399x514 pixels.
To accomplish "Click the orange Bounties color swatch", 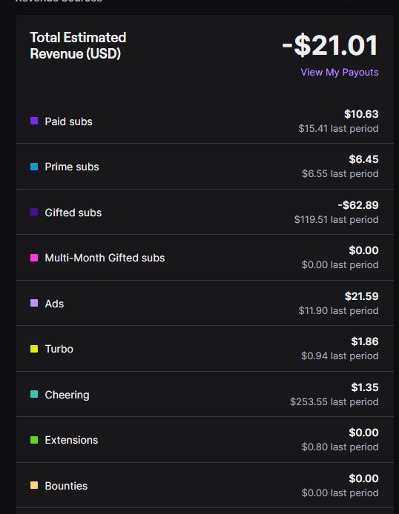I will pos(34,485).
